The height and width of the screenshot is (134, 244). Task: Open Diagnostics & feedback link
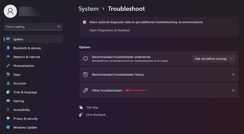click(x=110, y=30)
